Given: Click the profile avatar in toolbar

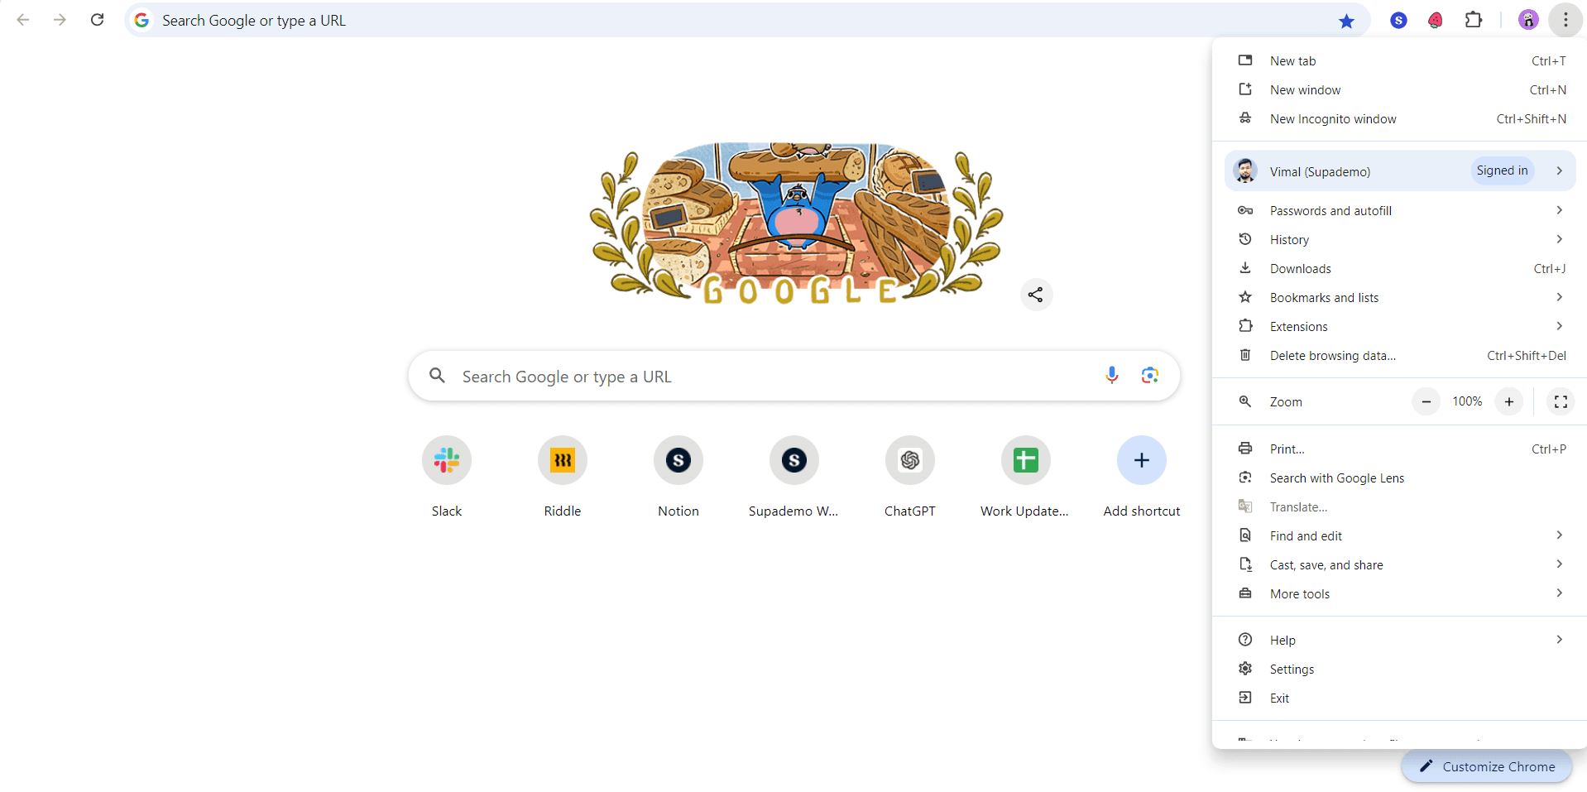Looking at the screenshot, I should tap(1528, 20).
